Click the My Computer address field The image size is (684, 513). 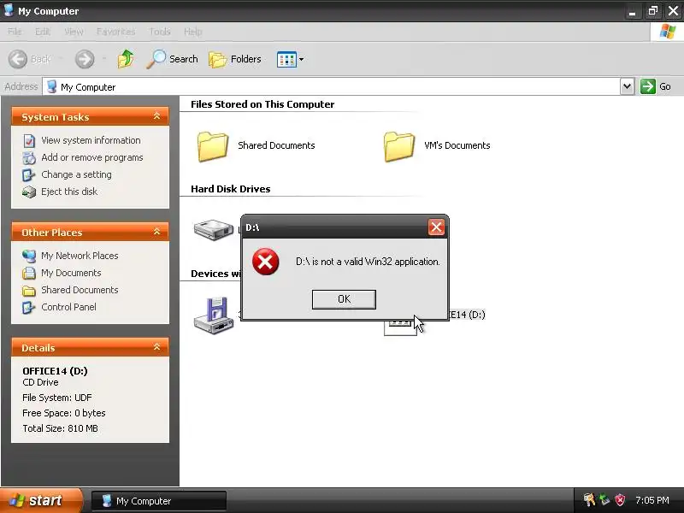click(331, 87)
